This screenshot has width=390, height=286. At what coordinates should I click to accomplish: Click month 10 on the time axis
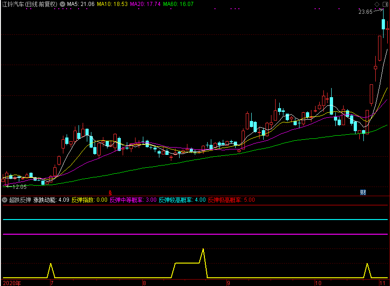coord(318,283)
